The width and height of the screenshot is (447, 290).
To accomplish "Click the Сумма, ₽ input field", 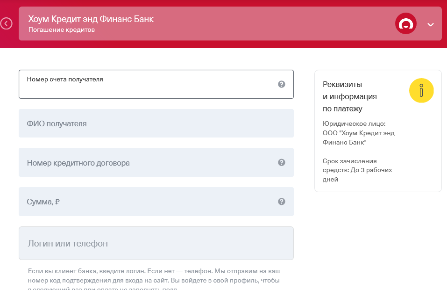I will 156,202.
